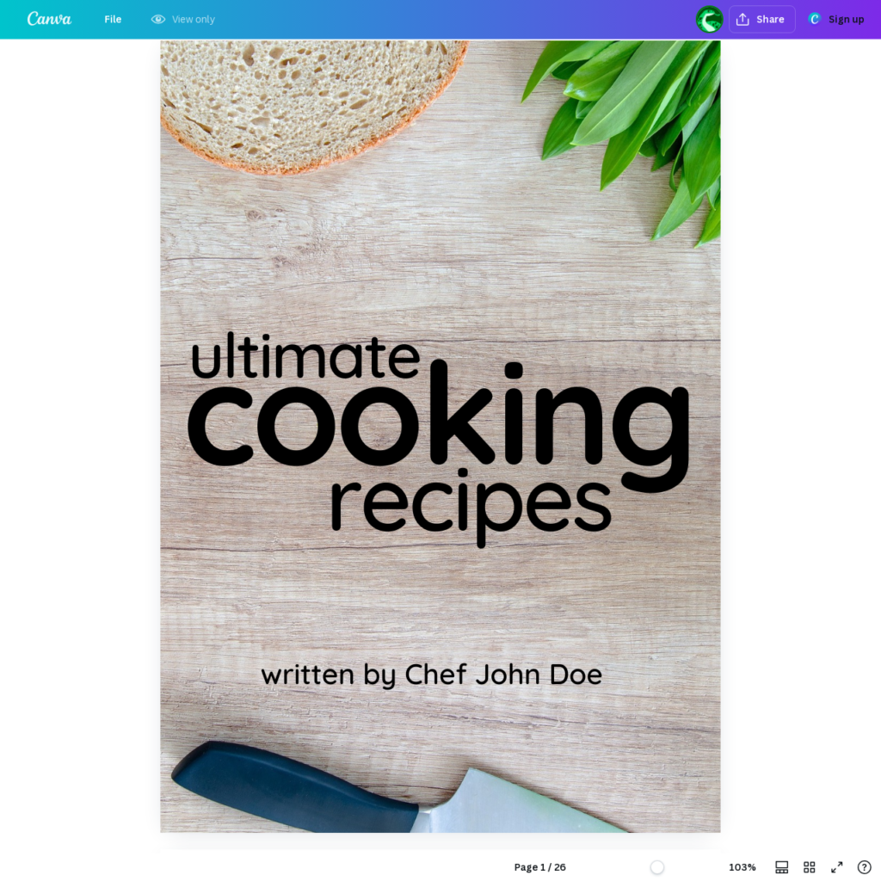Enter fullscreen with the expand arrows icon
The height and width of the screenshot is (881, 881).
click(836, 867)
